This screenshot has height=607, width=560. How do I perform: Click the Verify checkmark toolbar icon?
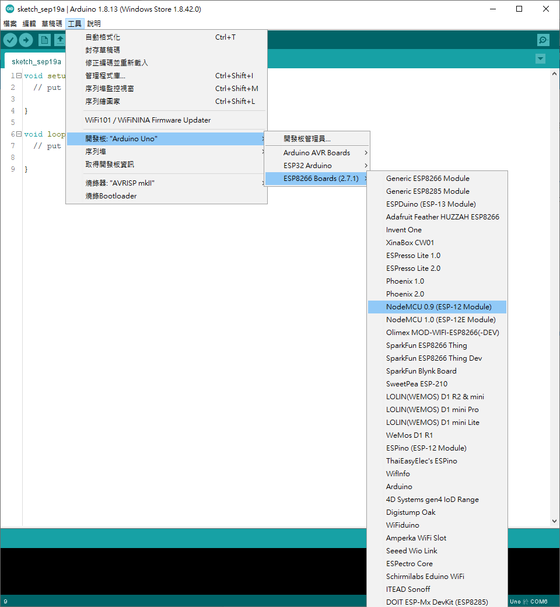point(10,40)
